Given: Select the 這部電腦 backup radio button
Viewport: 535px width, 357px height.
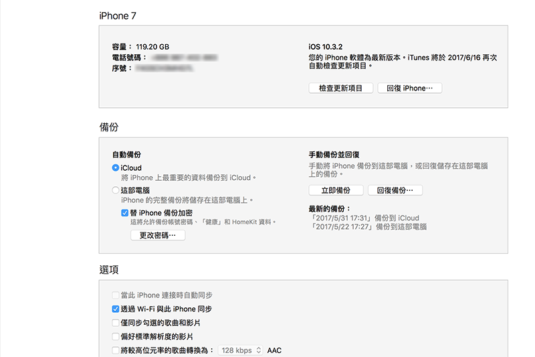Looking at the screenshot, I should pos(116,191).
